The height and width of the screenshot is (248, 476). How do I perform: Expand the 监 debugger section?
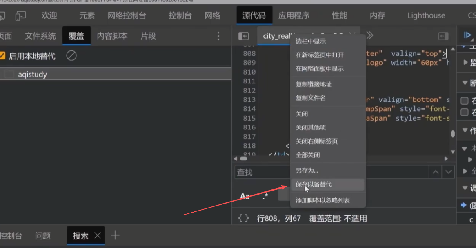coord(465,62)
